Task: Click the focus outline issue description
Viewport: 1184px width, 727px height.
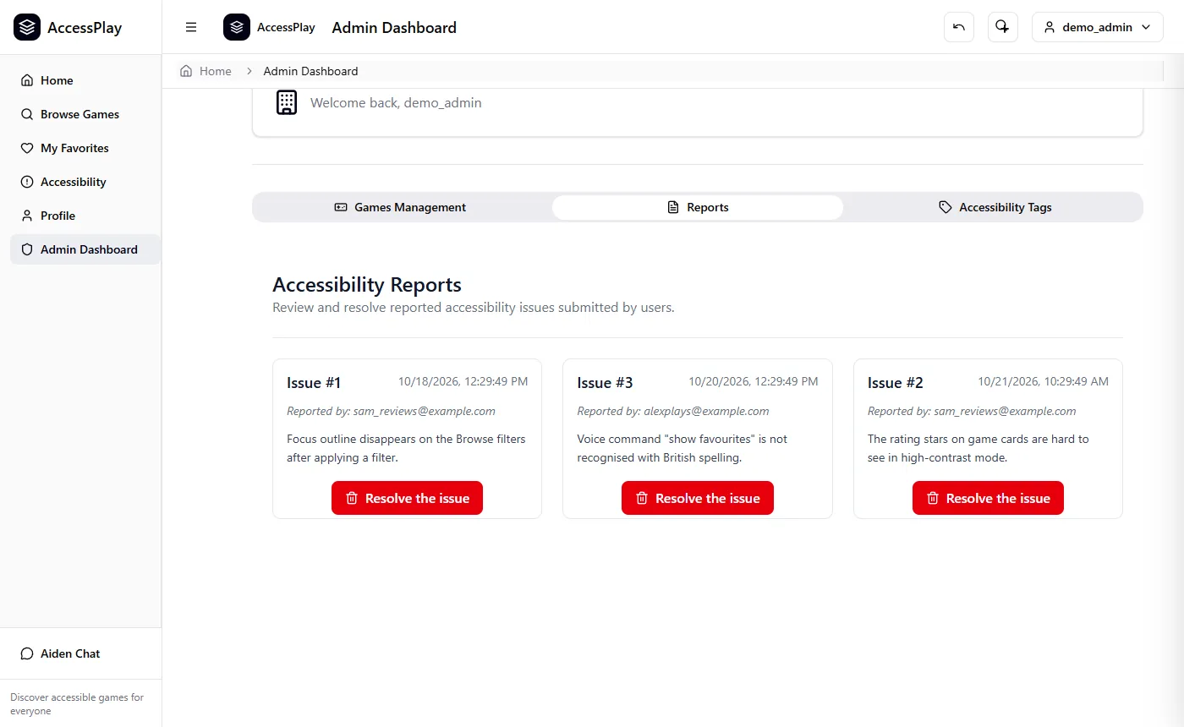Action: point(406,448)
